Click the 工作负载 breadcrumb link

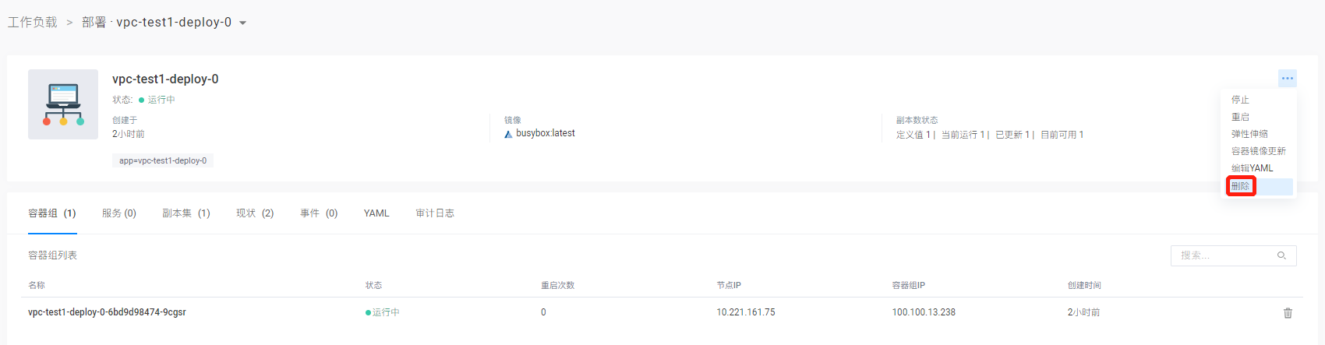click(33, 23)
